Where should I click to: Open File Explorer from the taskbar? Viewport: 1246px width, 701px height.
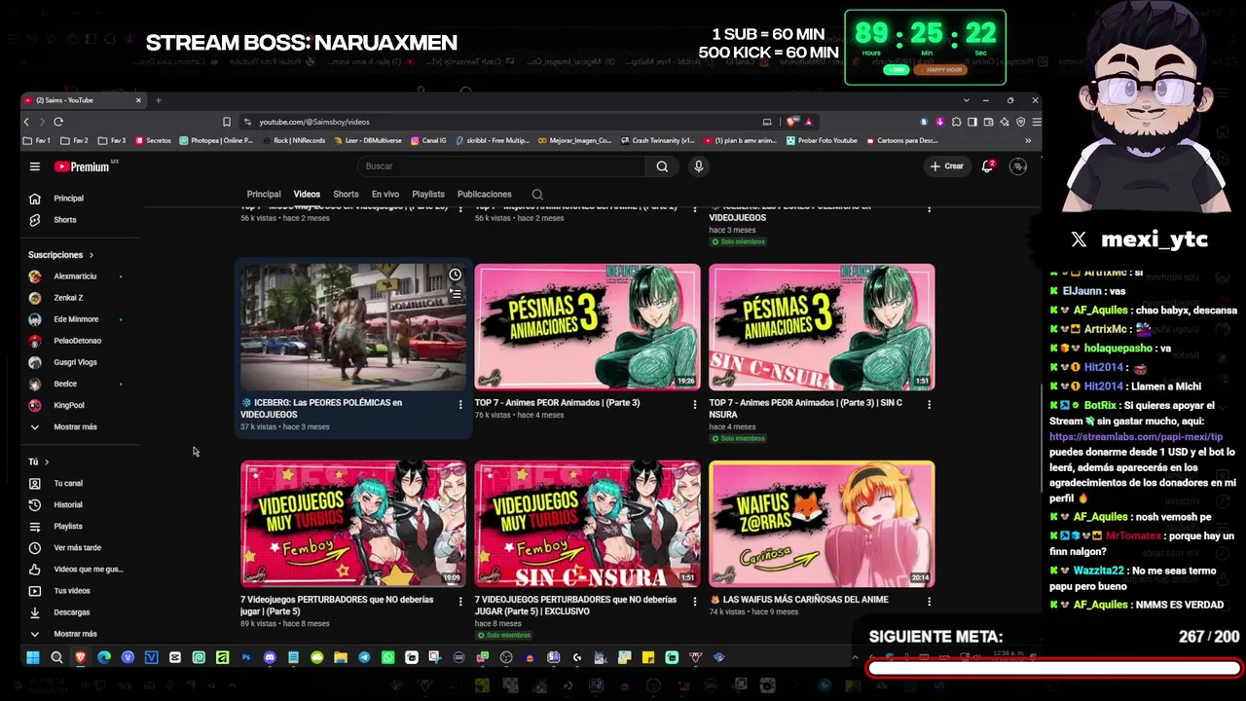coord(341,657)
